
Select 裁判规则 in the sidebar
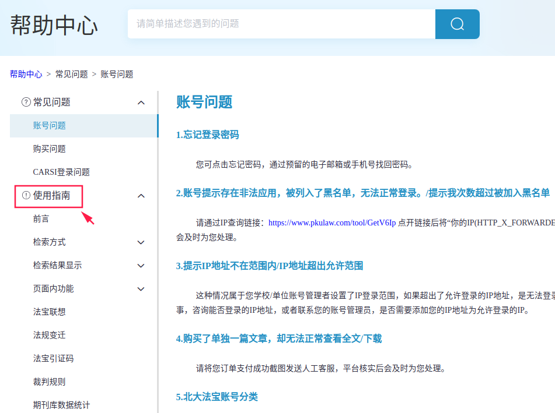coord(50,382)
